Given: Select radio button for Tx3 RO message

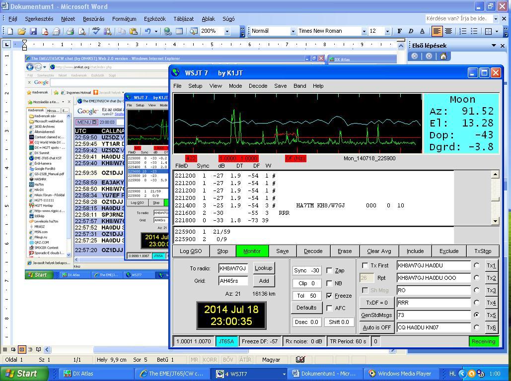Looking at the screenshot, I should (476, 290).
